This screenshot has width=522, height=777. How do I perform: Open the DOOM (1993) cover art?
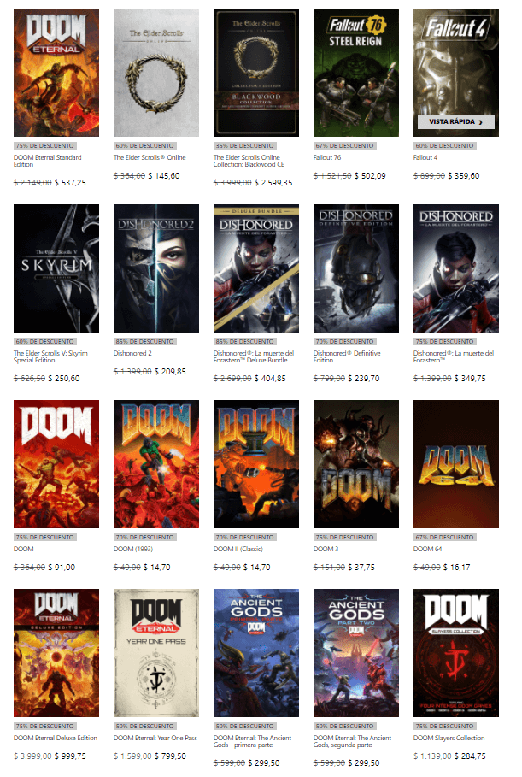(x=156, y=463)
